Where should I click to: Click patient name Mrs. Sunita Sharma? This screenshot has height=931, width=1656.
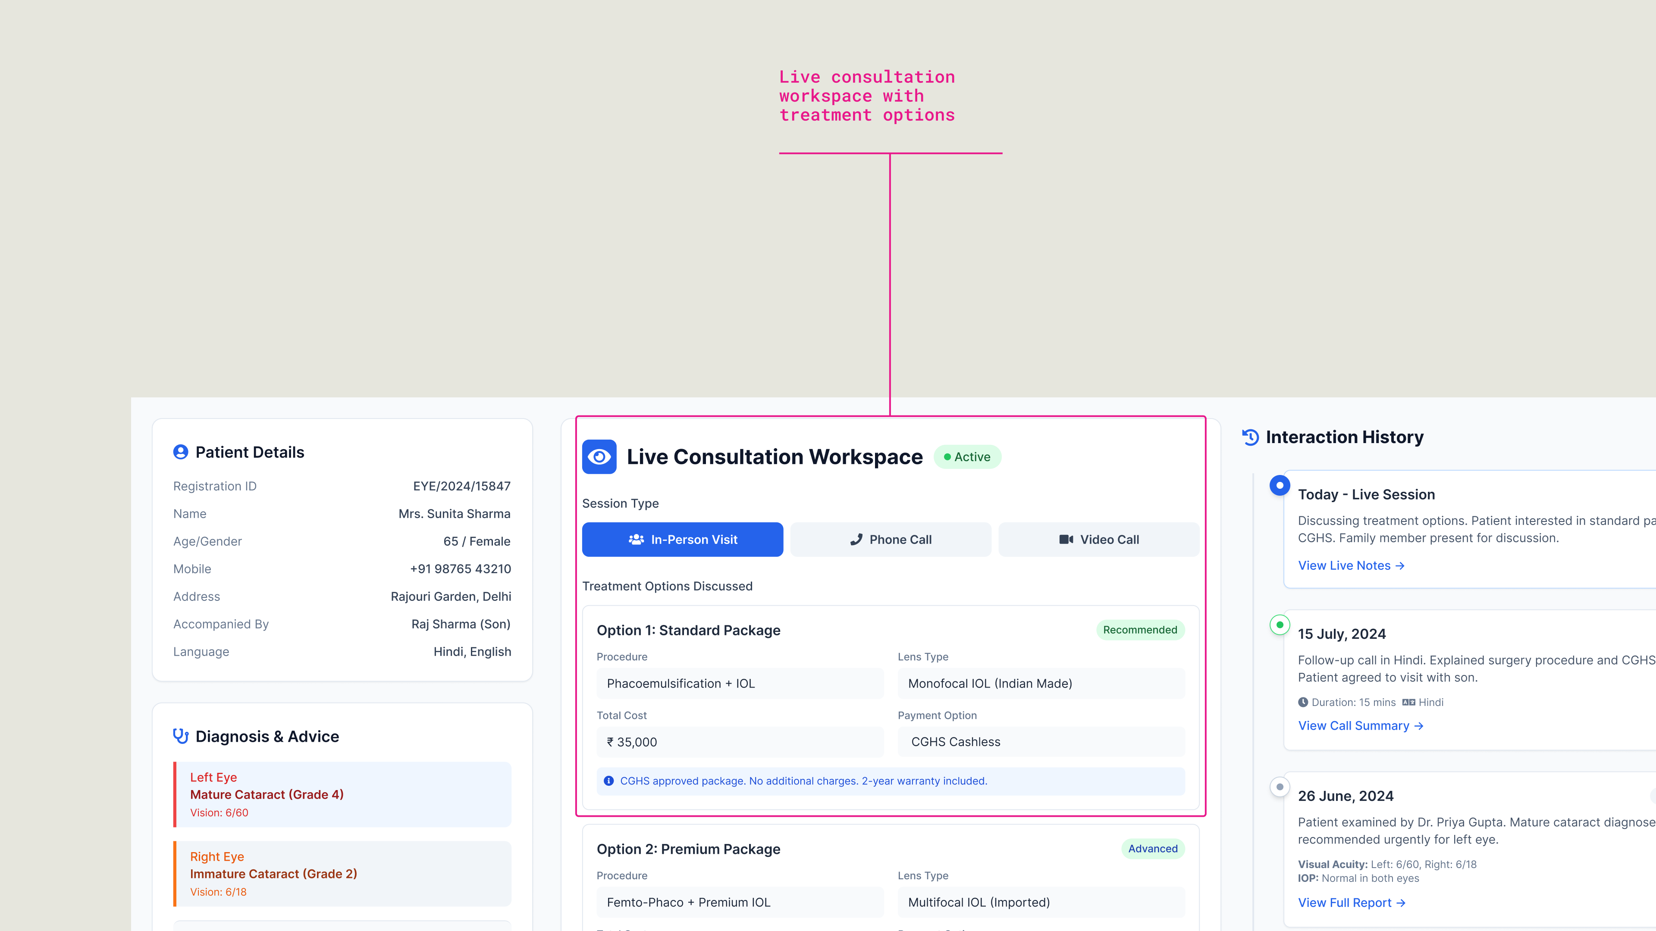455,514
